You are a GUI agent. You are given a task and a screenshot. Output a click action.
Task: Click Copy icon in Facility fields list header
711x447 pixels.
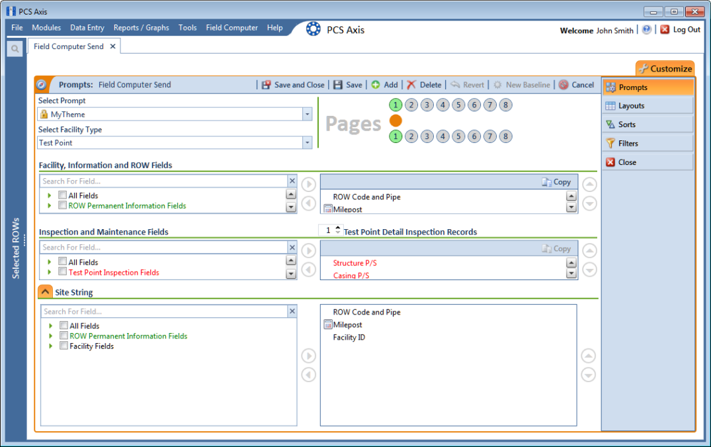[546, 182]
